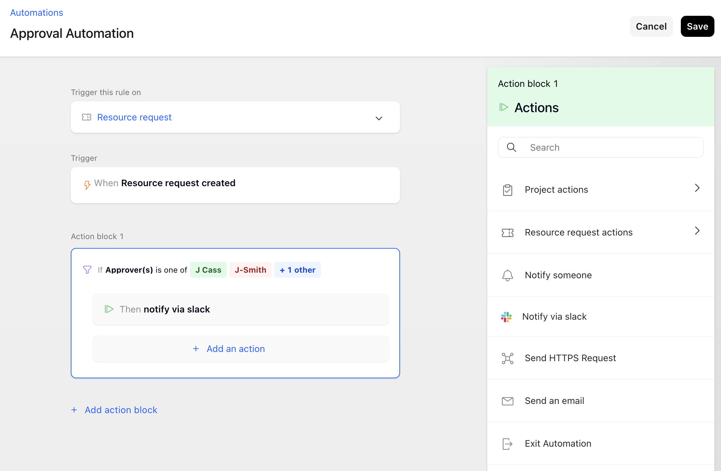Expand Resource request actions chevron
721x471 pixels.
tap(697, 231)
